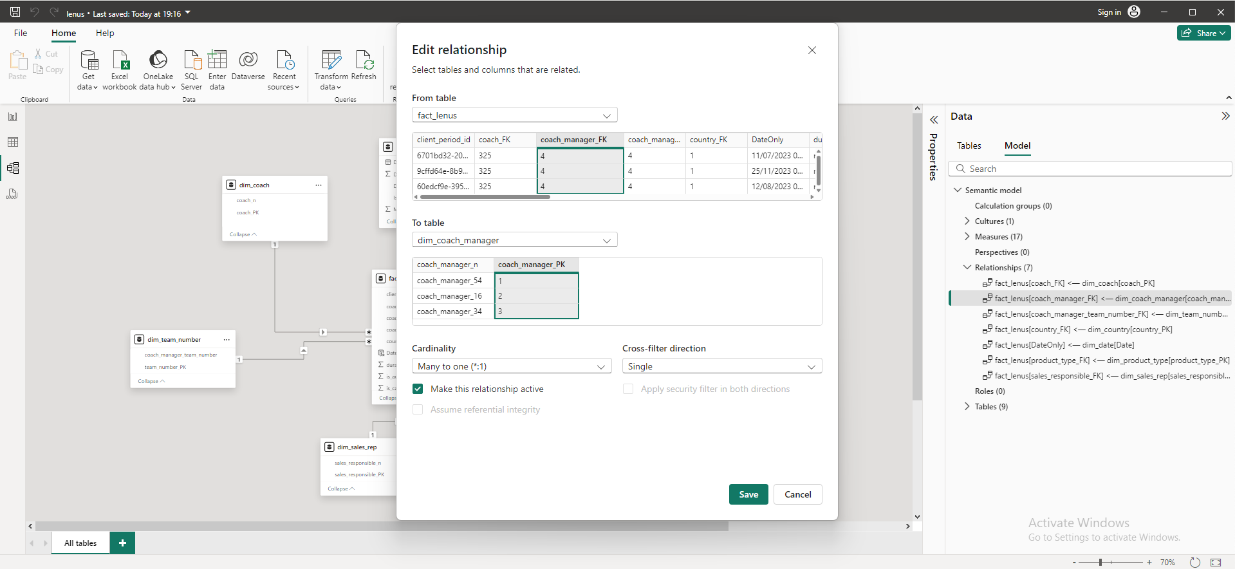
Task: Click the Save icon in the title bar
Action: pyautogui.click(x=15, y=12)
